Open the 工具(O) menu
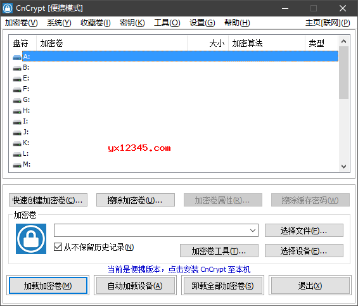The image size is (358, 306). tap(167, 23)
